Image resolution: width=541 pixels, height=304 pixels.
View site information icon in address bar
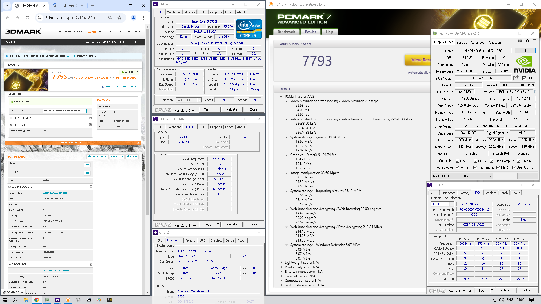point(40,18)
